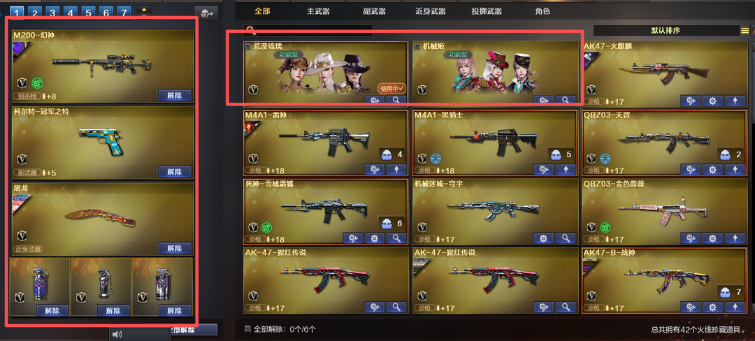Expand bag tabs with the yellow up arrow

[144, 10]
